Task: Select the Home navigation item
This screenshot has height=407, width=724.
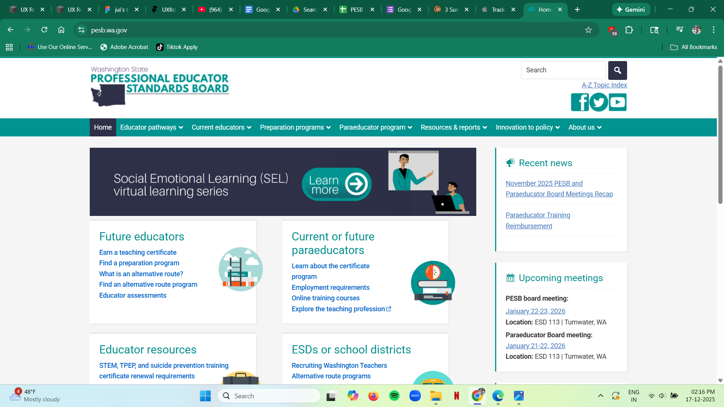Action: coord(103,127)
